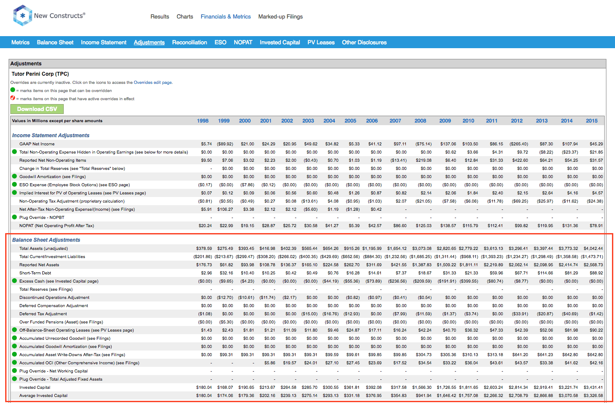Click the 2005 year column header
Viewport: 615px width, 403px height.
pos(350,121)
